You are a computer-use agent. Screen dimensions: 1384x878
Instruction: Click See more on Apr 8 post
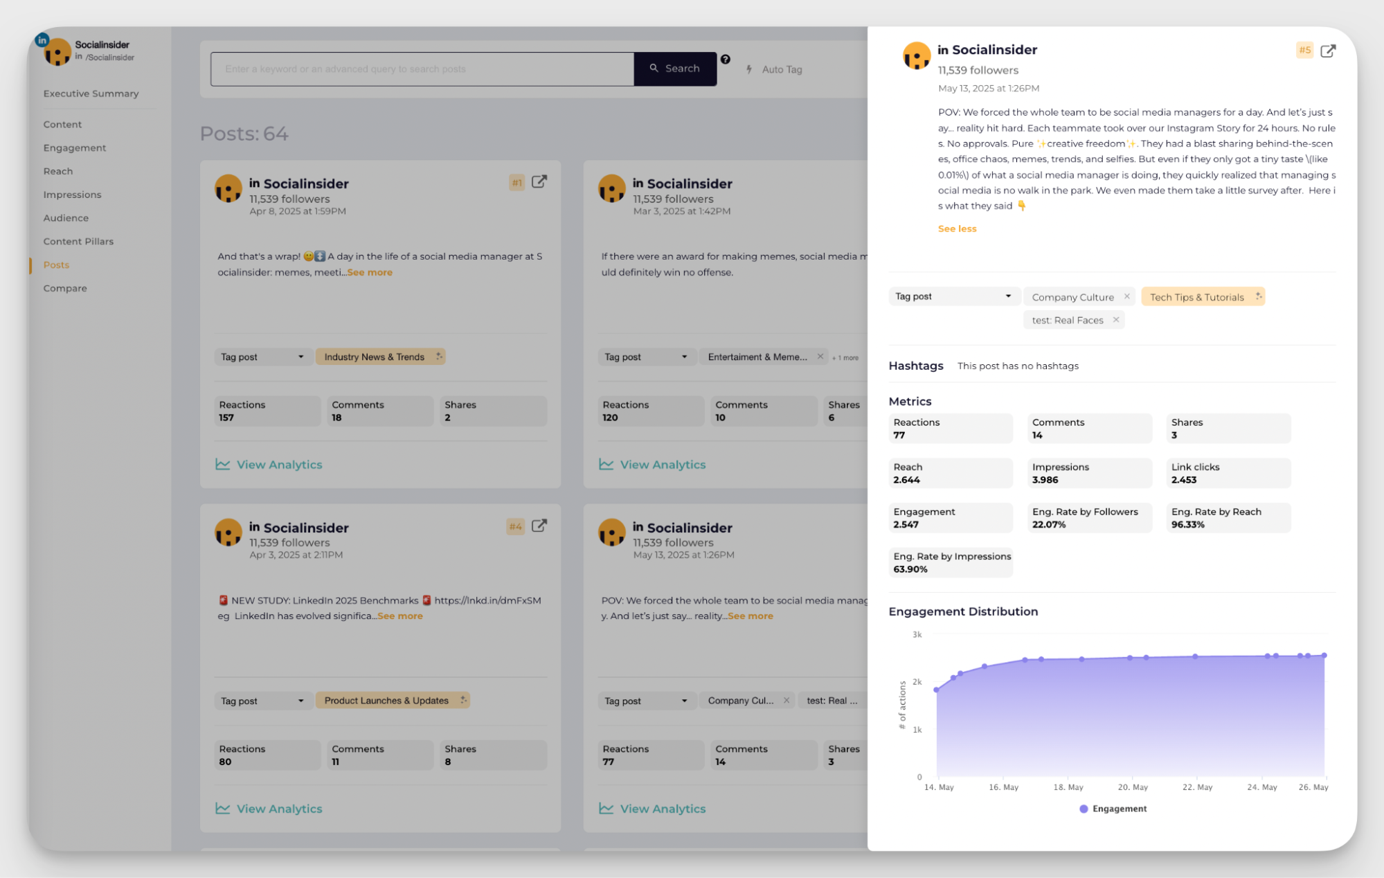370,272
